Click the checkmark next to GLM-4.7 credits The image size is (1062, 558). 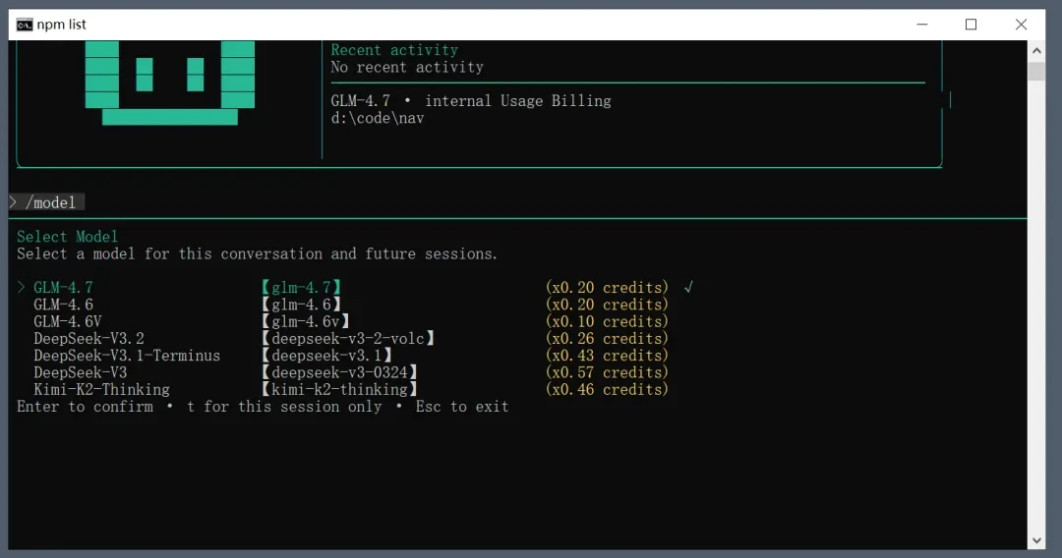point(688,288)
